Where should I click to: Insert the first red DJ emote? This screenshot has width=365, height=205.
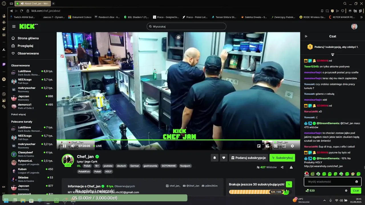307,174
